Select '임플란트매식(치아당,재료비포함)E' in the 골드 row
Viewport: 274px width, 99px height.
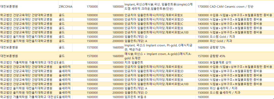[x=160, y=15]
